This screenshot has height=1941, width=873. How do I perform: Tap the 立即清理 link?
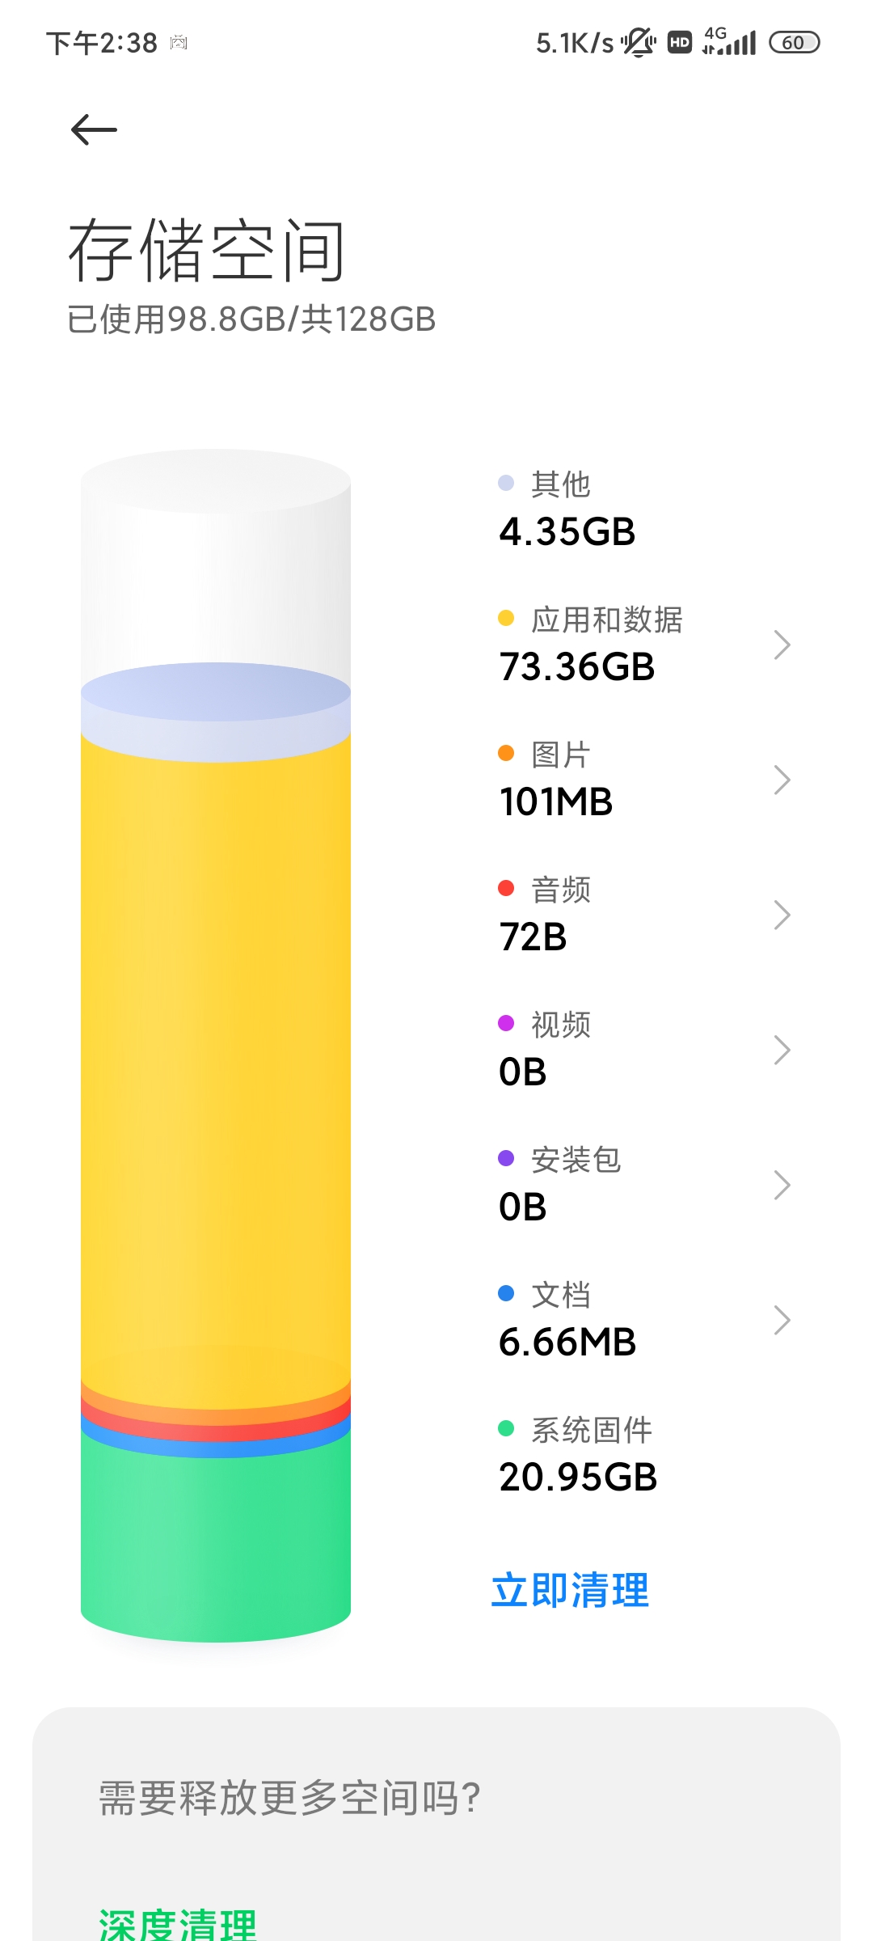coord(570,1590)
